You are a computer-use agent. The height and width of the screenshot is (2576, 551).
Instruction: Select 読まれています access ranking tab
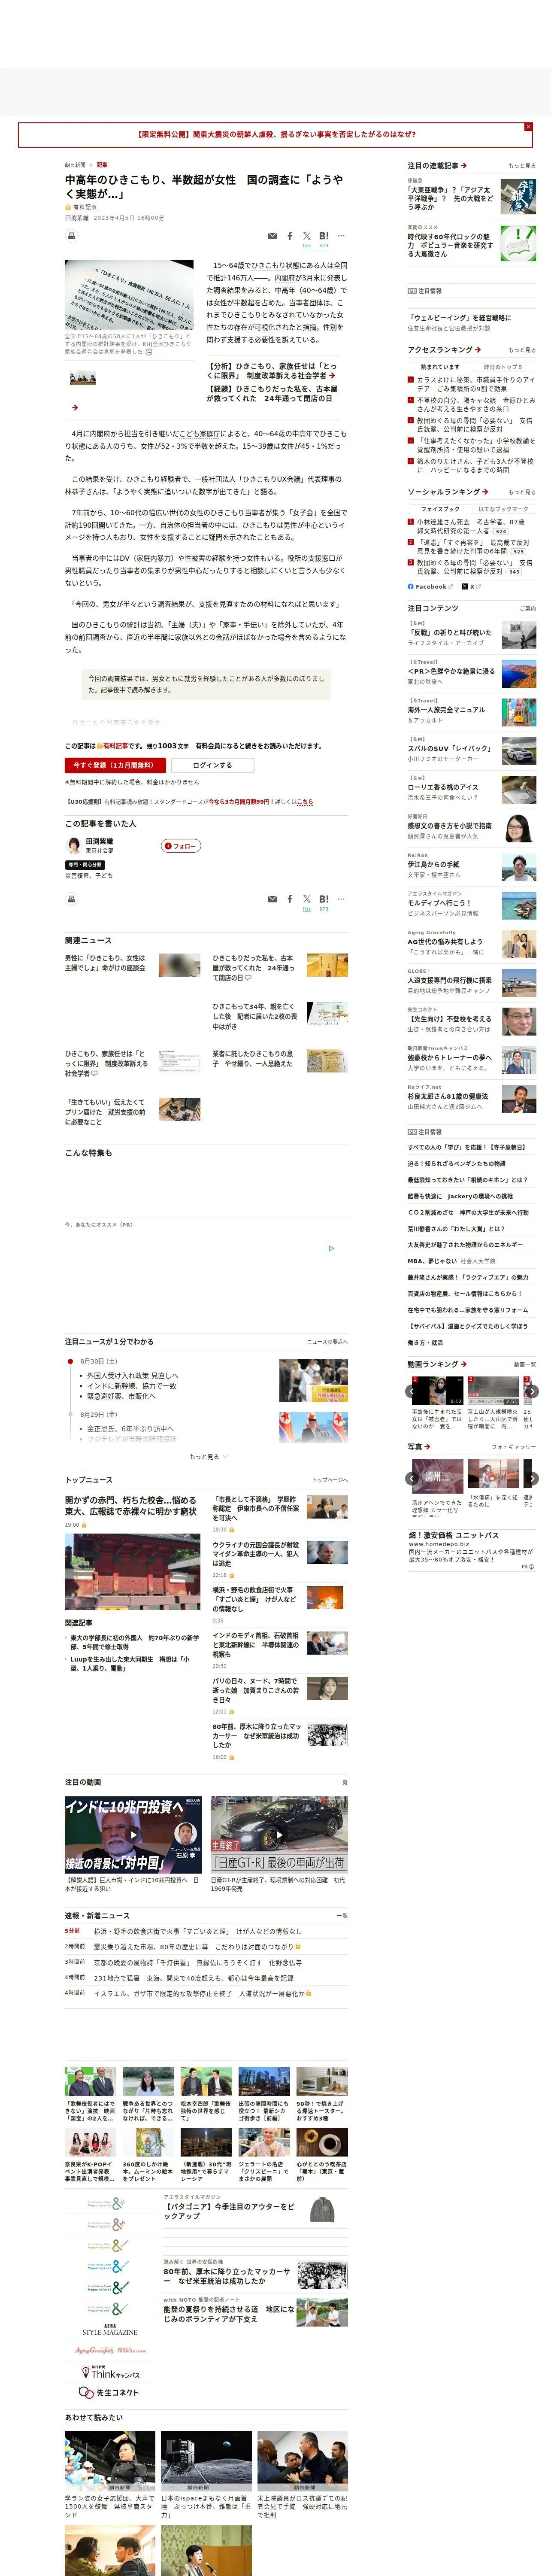(x=440, y=367)
